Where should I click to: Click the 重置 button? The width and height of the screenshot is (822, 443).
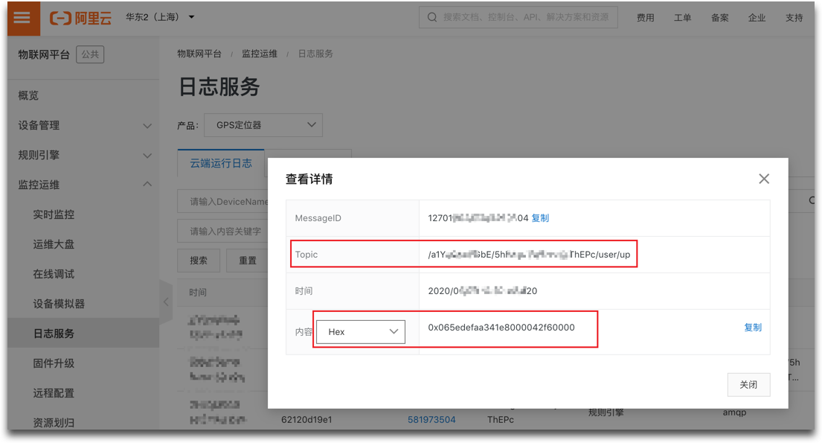point(248,261)
